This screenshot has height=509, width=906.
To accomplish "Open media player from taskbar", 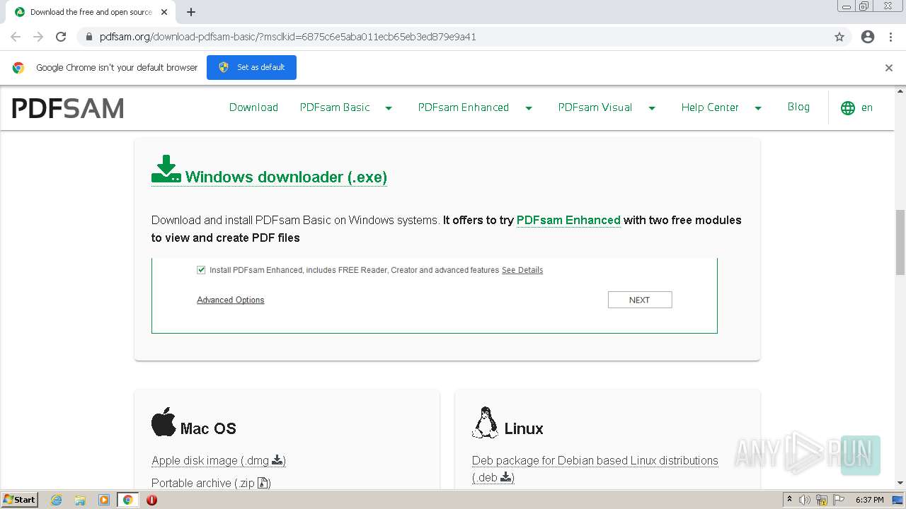I will 104,500.
